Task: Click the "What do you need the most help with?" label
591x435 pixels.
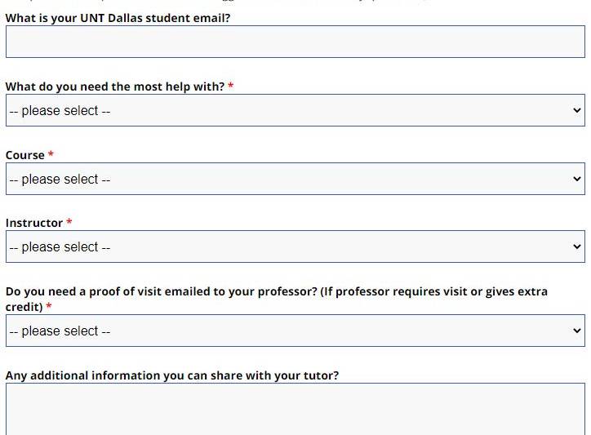Action: 114,87
